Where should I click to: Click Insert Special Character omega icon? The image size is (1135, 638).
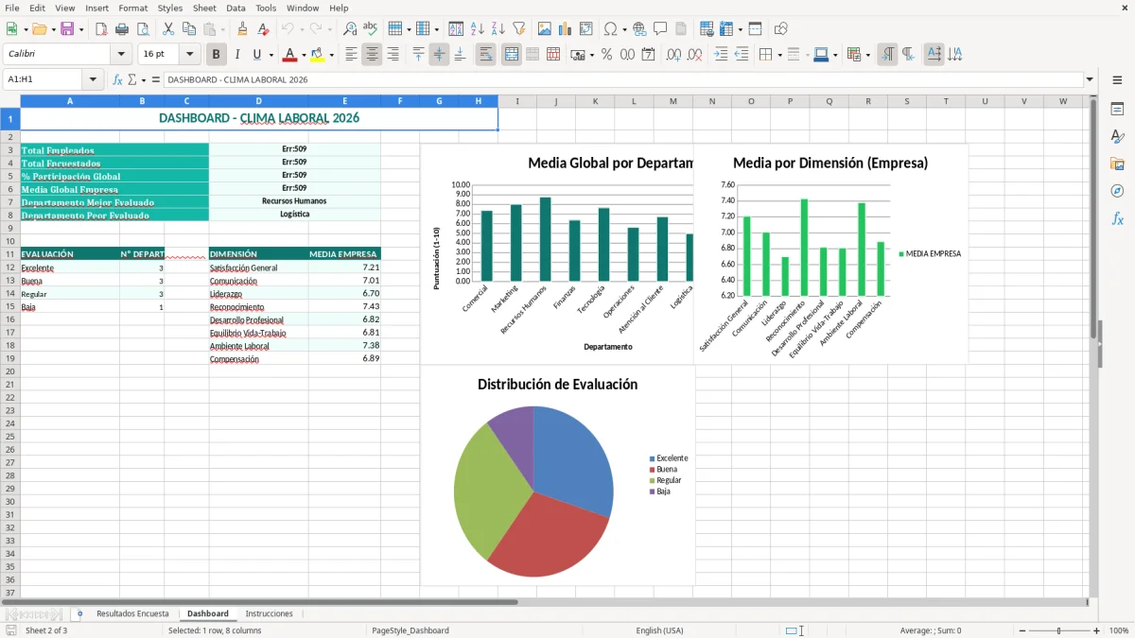point(610,29)
